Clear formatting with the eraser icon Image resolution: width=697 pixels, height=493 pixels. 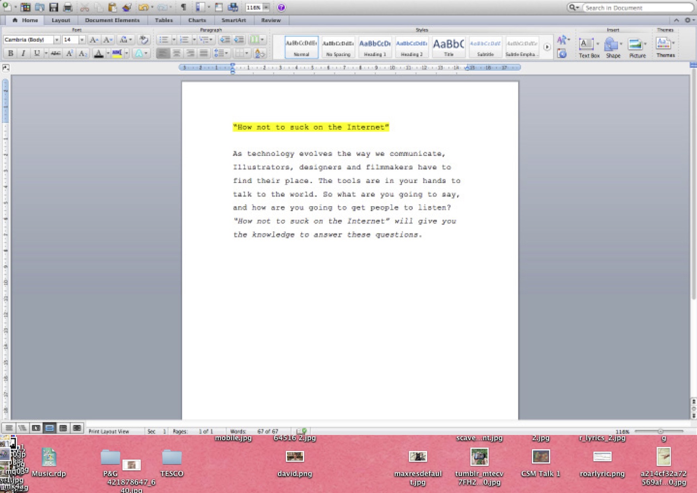[x=144, y=40]
